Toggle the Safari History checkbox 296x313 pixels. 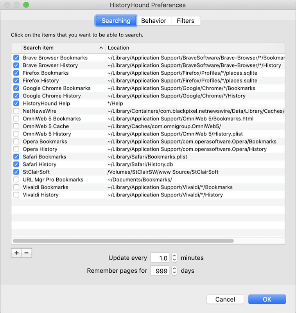pyautogui.click(x=16, y=164)
